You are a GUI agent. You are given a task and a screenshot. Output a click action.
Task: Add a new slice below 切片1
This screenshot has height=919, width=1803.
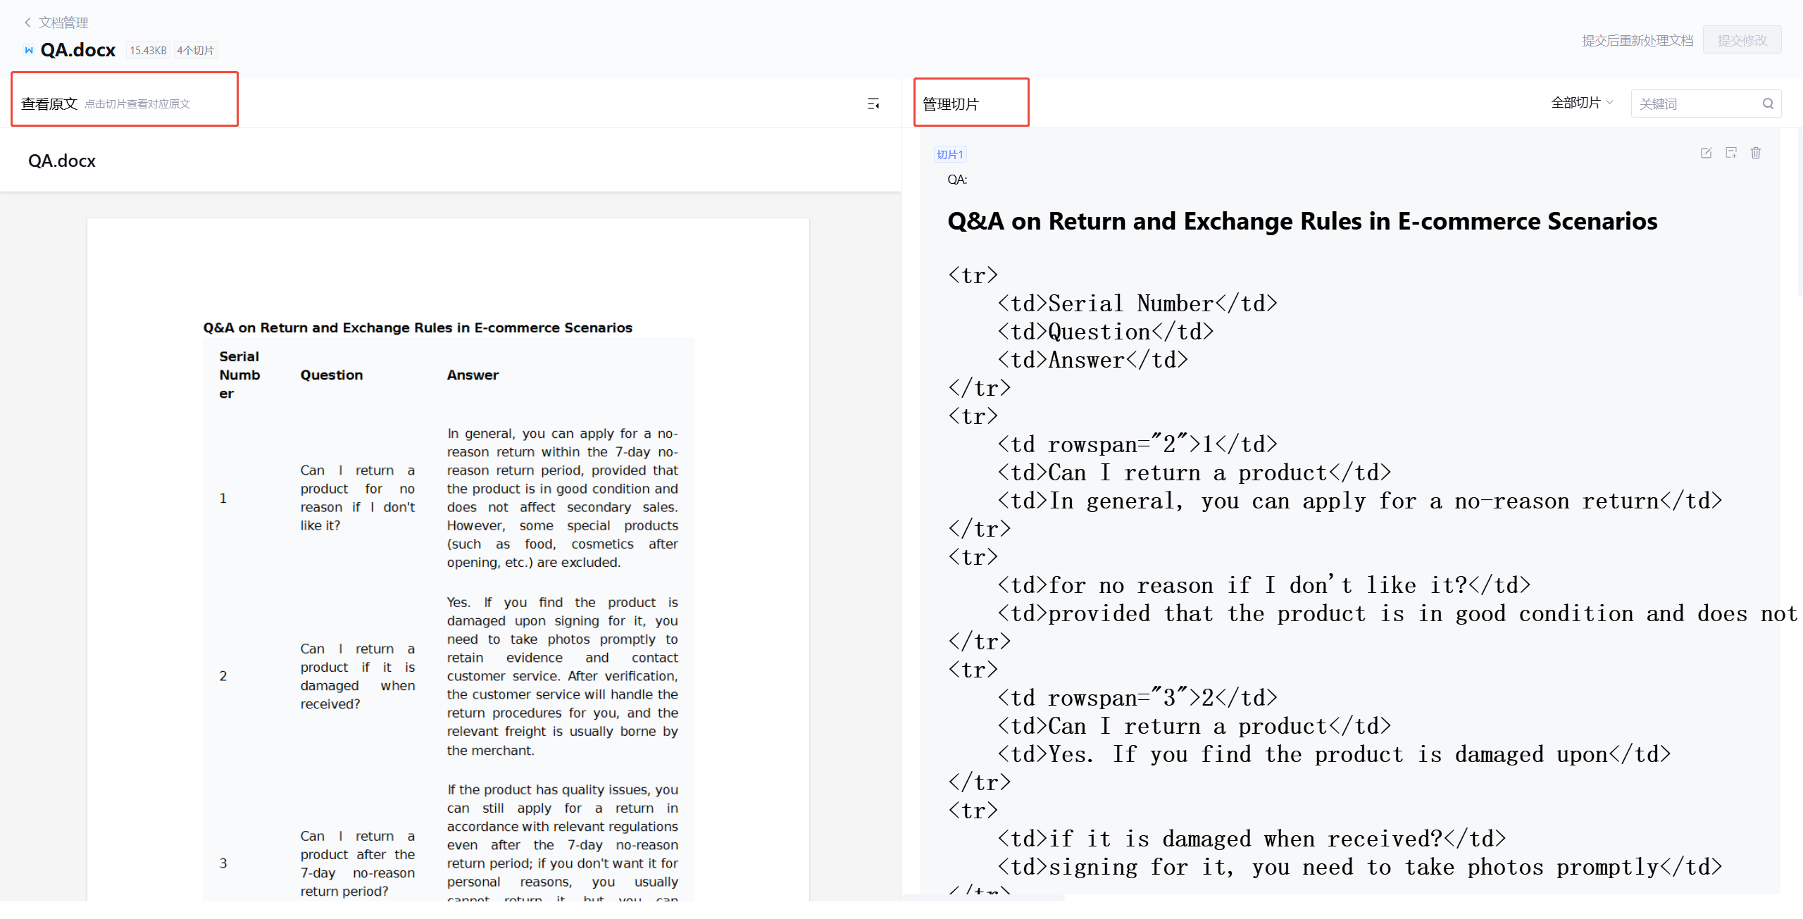click(1731, 153)
